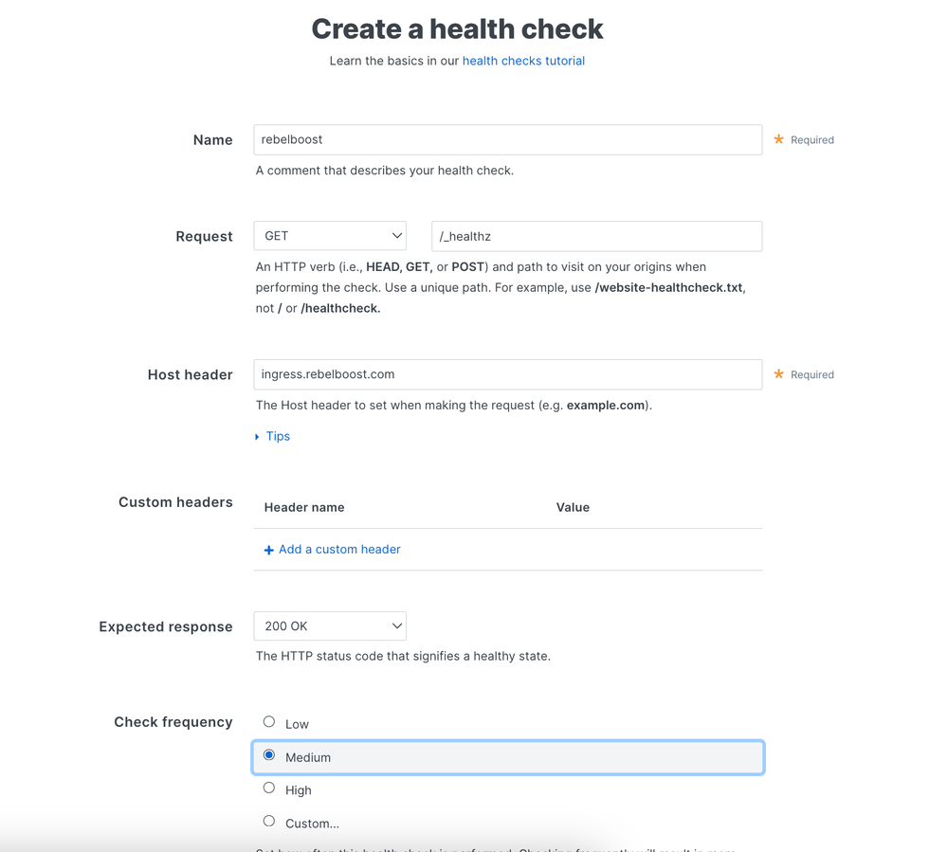Click the plus icon for custom headers
929x852 pixels.
[268, 551]
